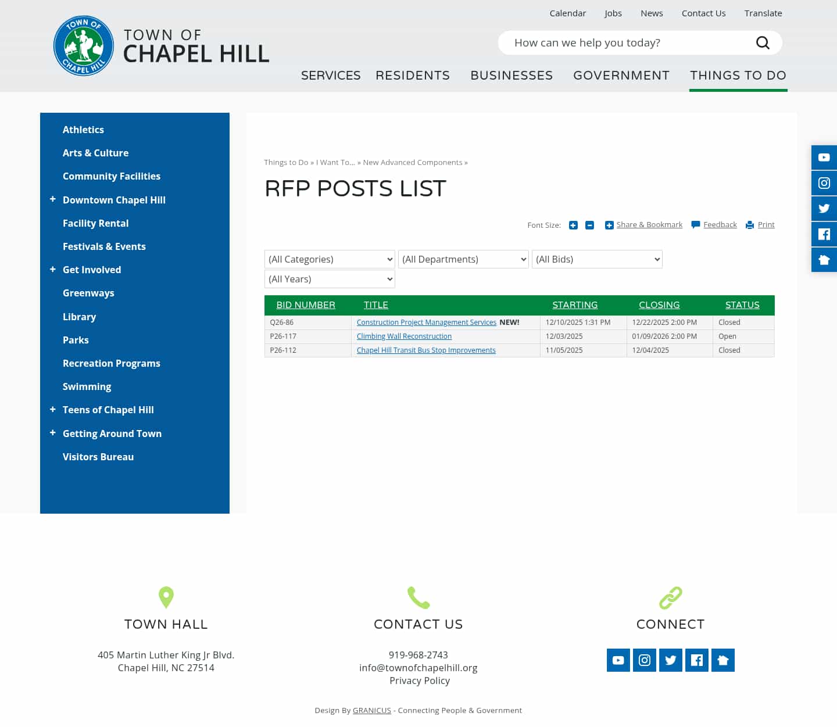Open the YouTube icon in the right sidebar

pos(824,157)
